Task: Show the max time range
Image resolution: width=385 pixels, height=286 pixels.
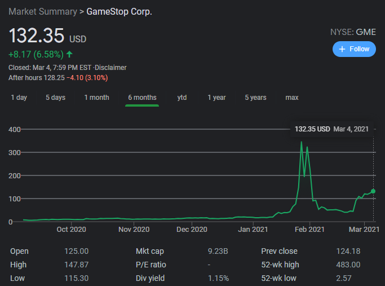Action: (x=292, y=98)
